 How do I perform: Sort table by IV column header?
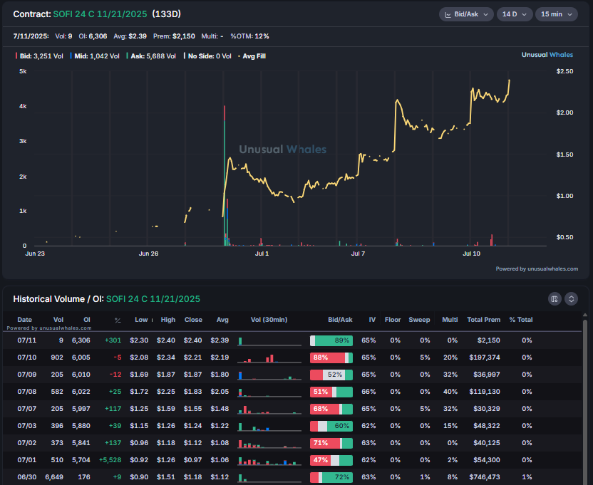pyautogui.click(x=372, y=320)
